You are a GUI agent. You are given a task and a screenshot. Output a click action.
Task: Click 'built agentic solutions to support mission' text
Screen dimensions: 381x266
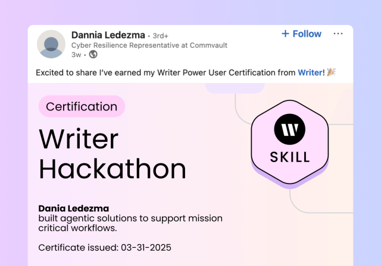[130, 218]
